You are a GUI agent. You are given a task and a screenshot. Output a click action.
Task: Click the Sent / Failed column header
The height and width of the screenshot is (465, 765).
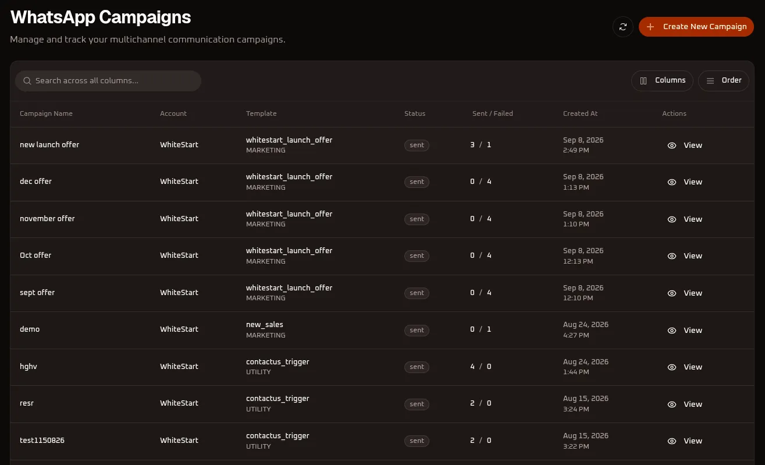coord(493,113)
